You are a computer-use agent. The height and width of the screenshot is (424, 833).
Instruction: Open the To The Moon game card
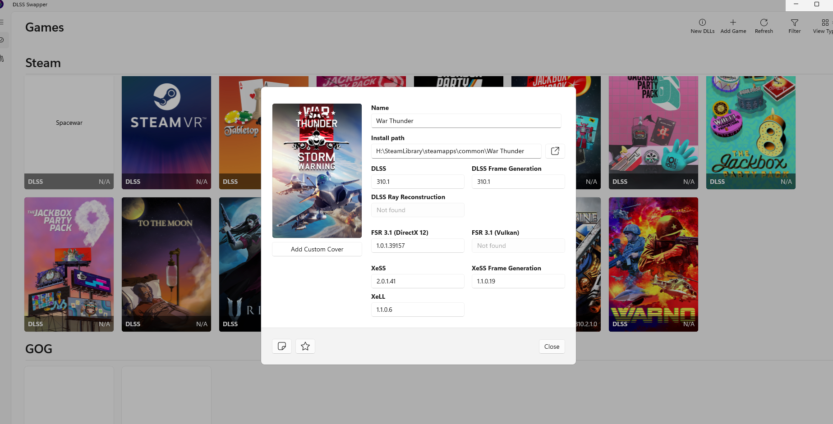(x=166, y=264)
